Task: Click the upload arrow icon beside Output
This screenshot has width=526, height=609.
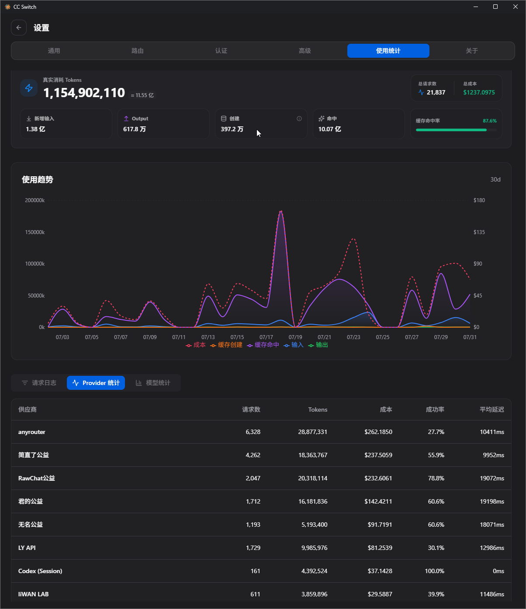Action: [x=126, y=119]
